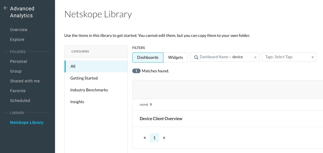Click the NAME column header
This screenshot has width=323, height=153.
coord(144,105)
